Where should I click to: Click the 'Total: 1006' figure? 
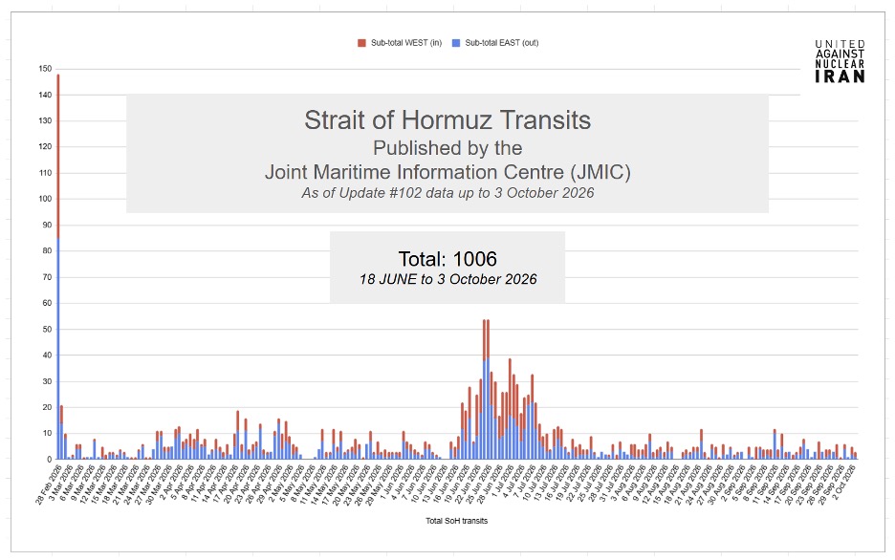coord(447,259)
